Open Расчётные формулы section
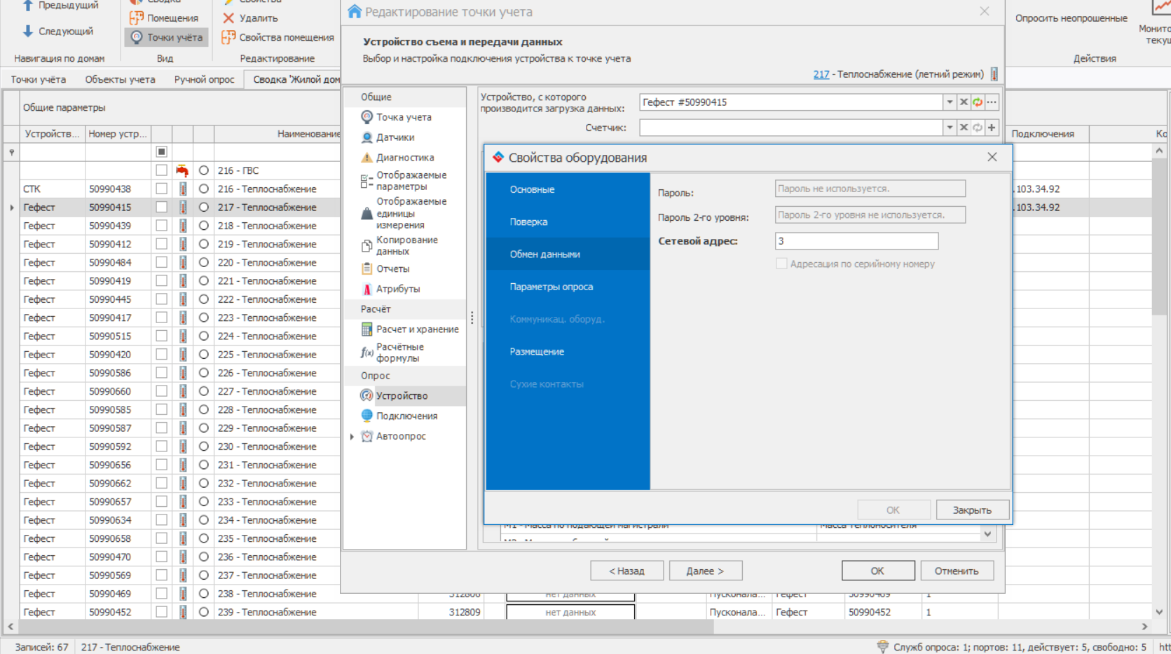 click(x=399, y=353)
